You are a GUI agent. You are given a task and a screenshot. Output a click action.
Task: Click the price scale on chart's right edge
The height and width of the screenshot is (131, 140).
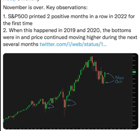[134, 90]
